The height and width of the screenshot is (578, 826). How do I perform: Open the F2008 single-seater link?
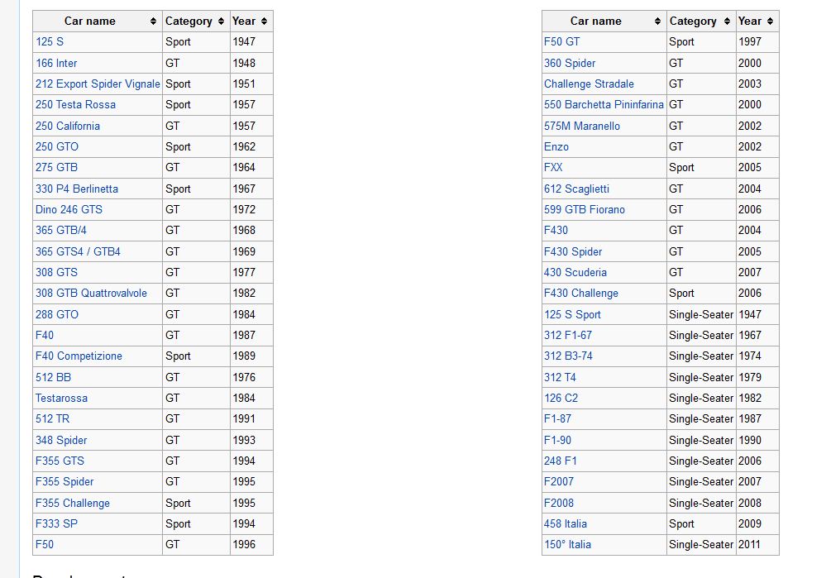(x=559, y=504)
